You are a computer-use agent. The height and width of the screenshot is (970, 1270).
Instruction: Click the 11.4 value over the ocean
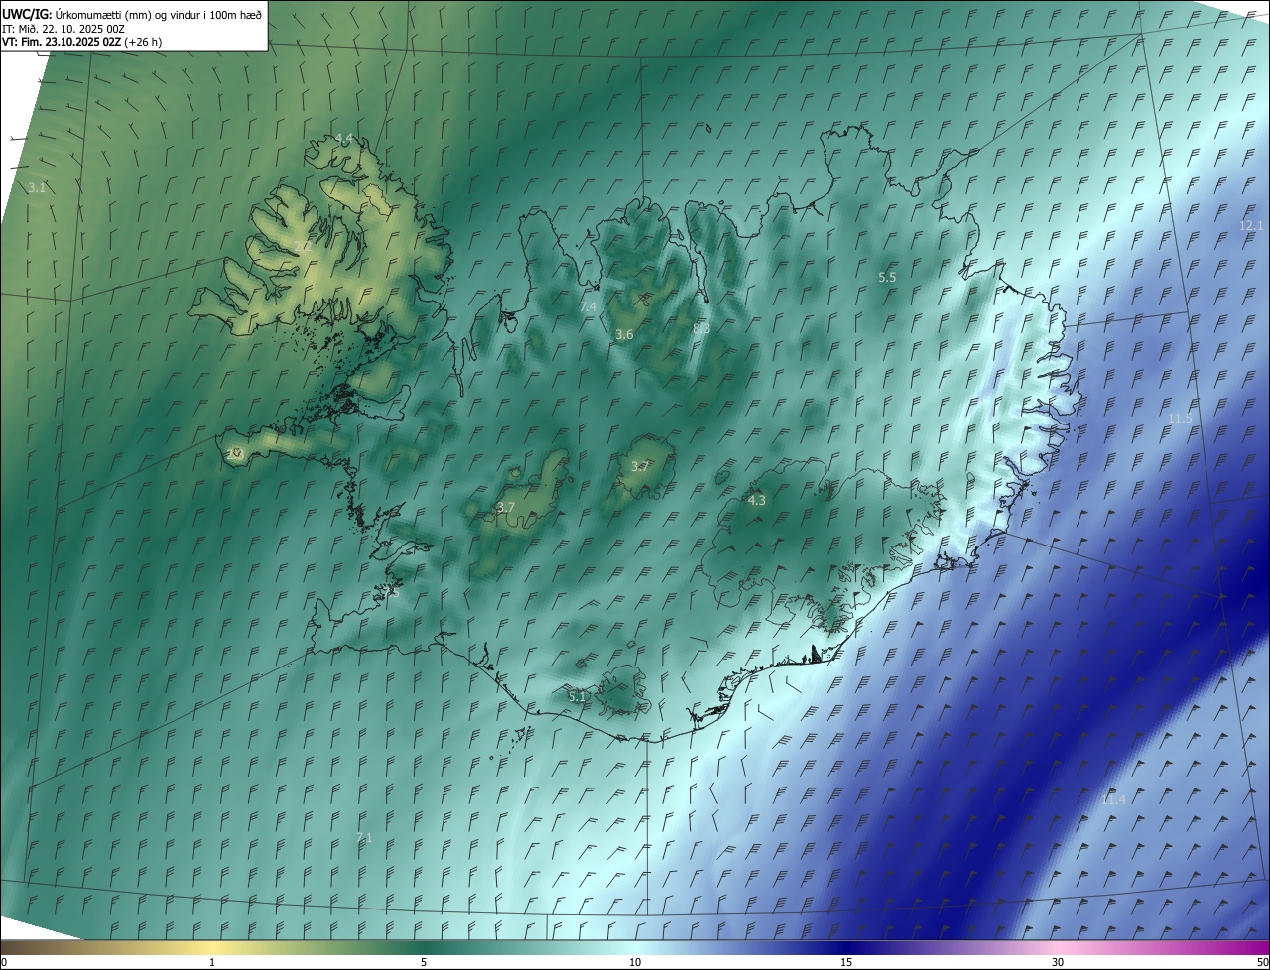1113,800
